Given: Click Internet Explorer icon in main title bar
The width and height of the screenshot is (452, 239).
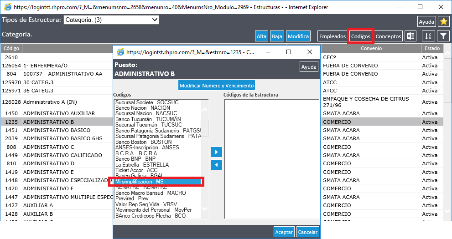Looking at the screenshot, I should tap(8, 7).
